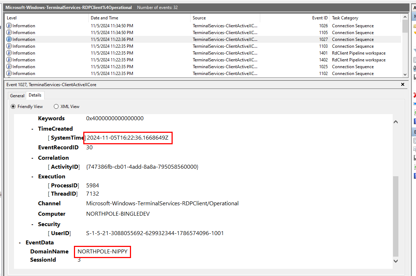Click the information icon on Event 1105 row
The width and height of the screenshot is (416, 276).
click(x=9, y=32)
